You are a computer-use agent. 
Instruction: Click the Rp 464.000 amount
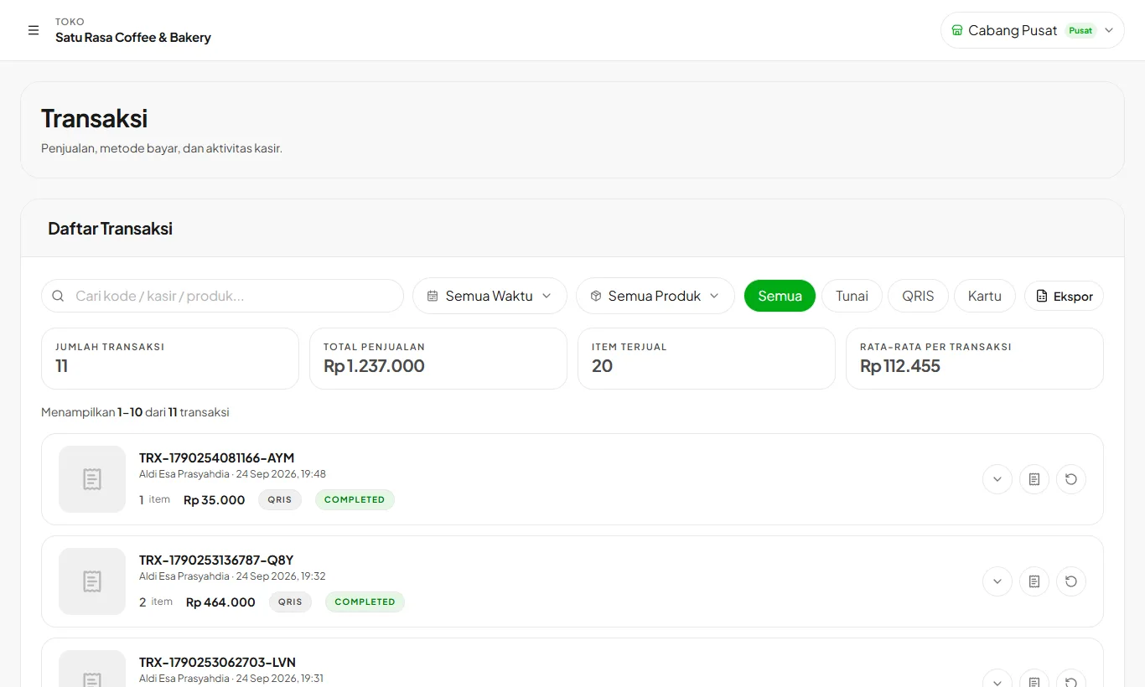pyautogui.click(x=220, y=602)
